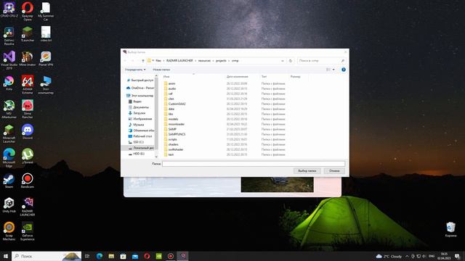465x261 pixels.
Task: Select the moonloader folder in the list
Action: pyautogui.click(x=174, y=124)
